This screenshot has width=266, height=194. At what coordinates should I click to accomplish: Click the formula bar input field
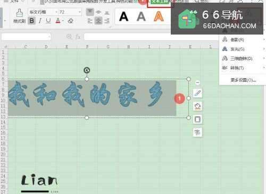[151, 37]
